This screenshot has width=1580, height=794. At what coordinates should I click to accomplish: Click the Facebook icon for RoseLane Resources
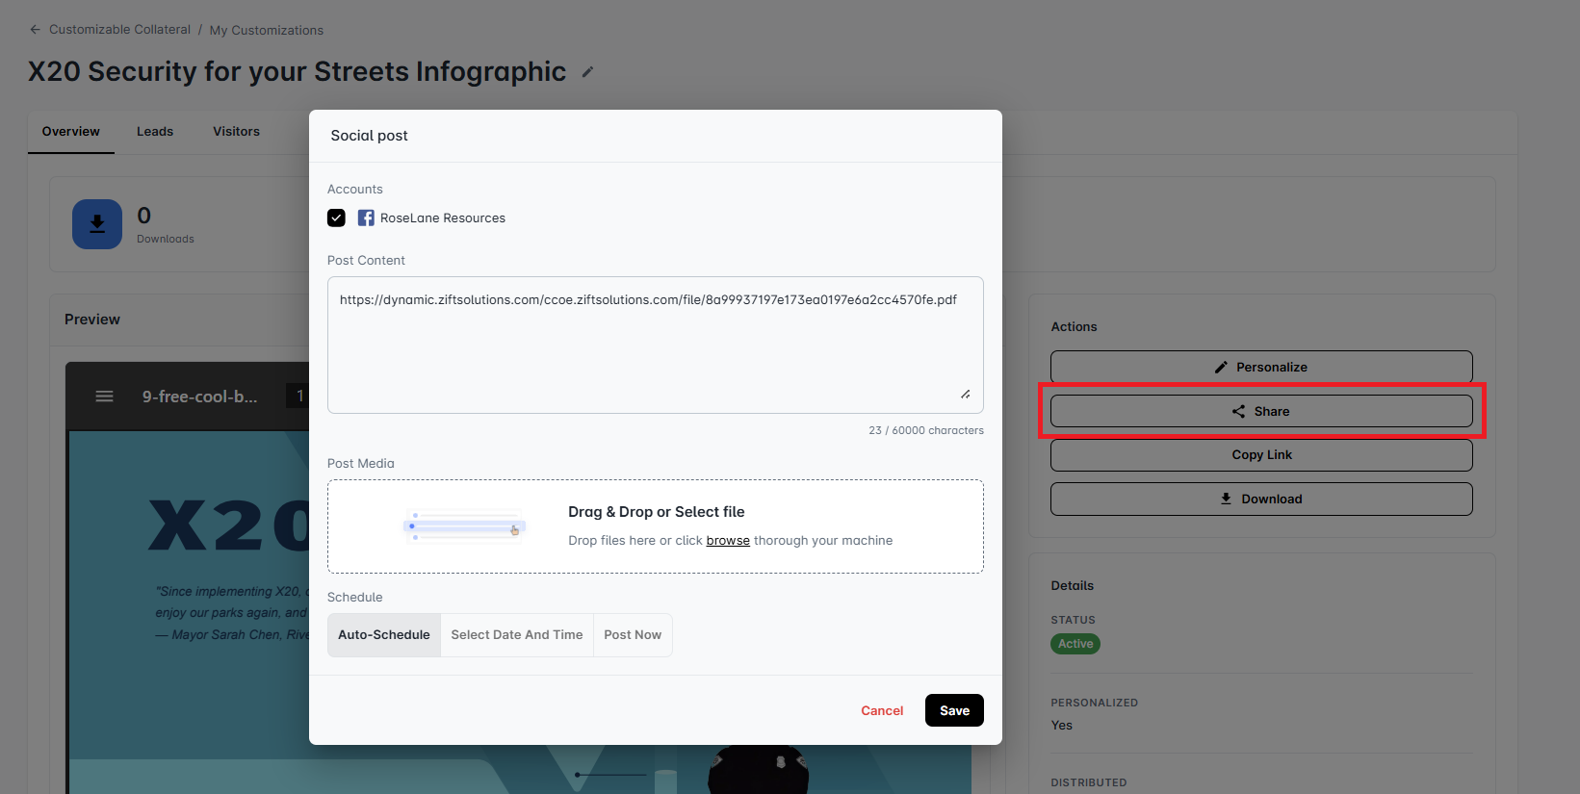[366, 218]
